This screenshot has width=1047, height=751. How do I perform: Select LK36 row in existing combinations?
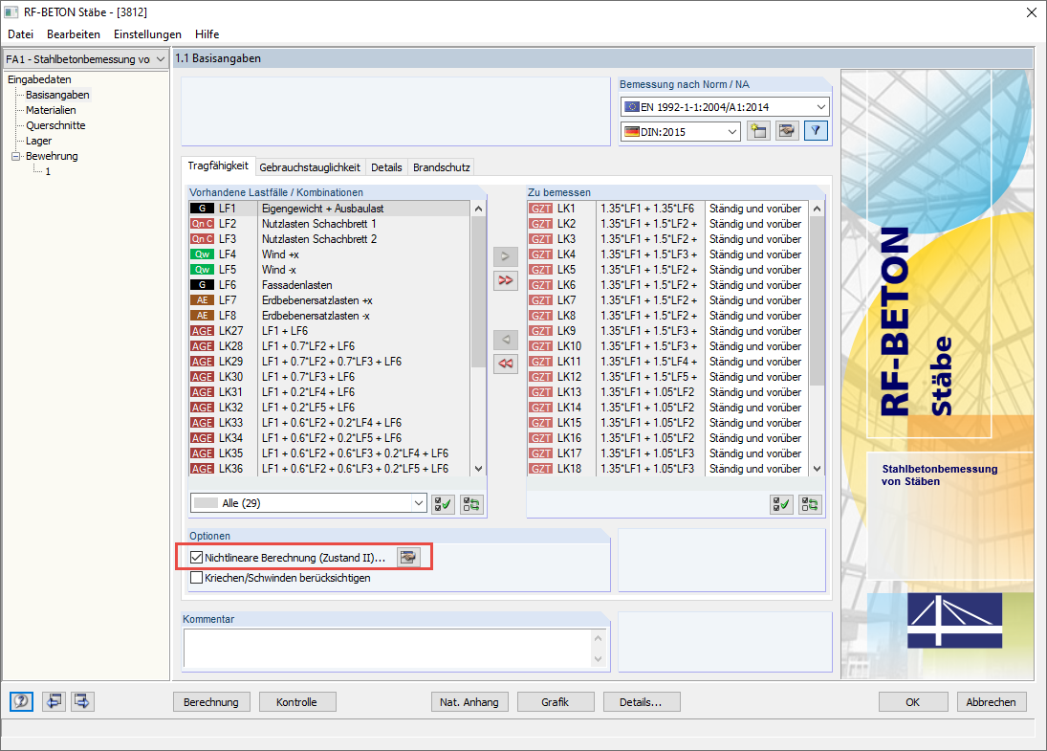tap(330, 469)
